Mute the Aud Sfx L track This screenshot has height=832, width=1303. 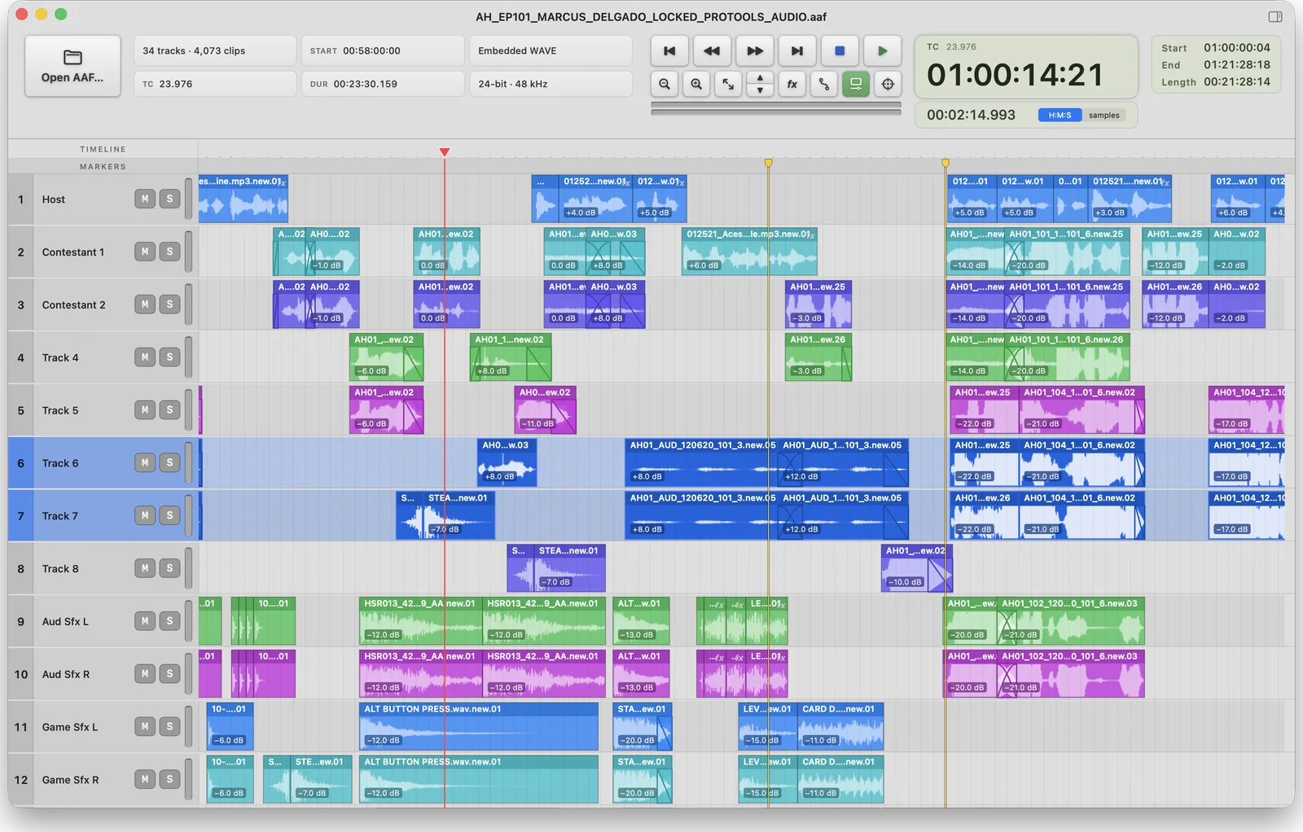click(145, 621)
